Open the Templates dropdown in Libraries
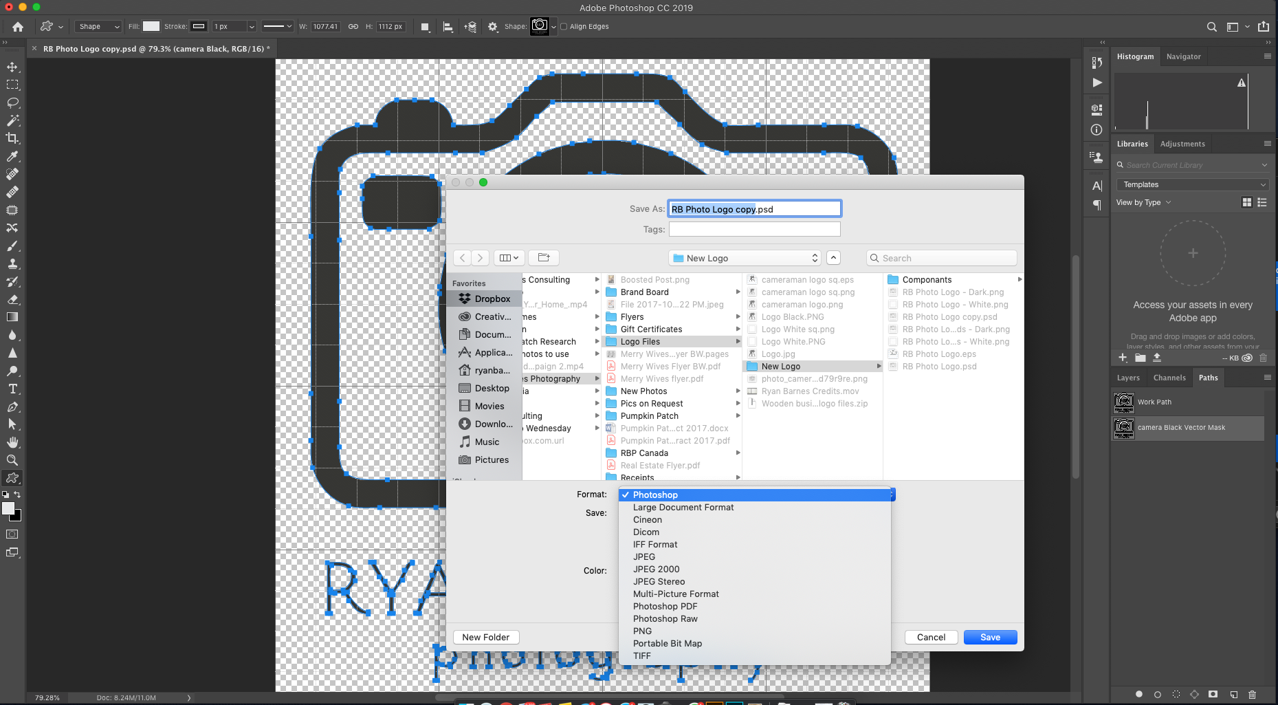The height and width of the screenshot is (705, 1278). click(x=1193, y=184)
